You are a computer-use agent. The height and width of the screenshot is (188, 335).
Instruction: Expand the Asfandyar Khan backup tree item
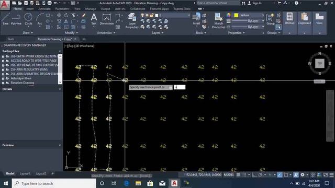(3, 78)
